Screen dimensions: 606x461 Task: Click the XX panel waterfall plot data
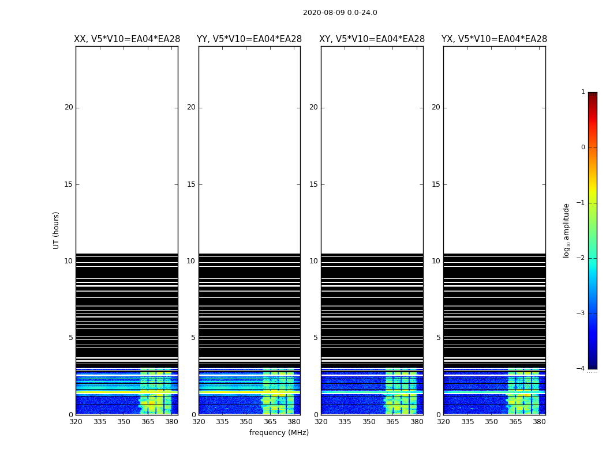(127, 231)
